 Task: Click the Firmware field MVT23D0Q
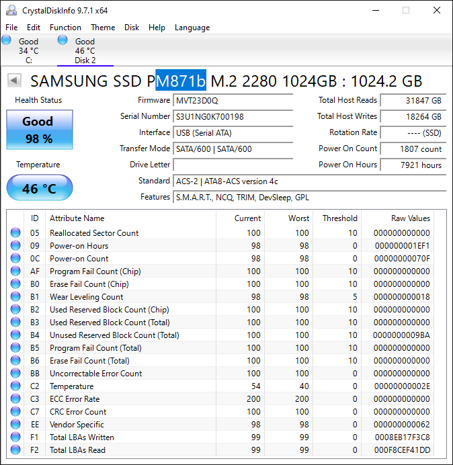coord(233,101)
